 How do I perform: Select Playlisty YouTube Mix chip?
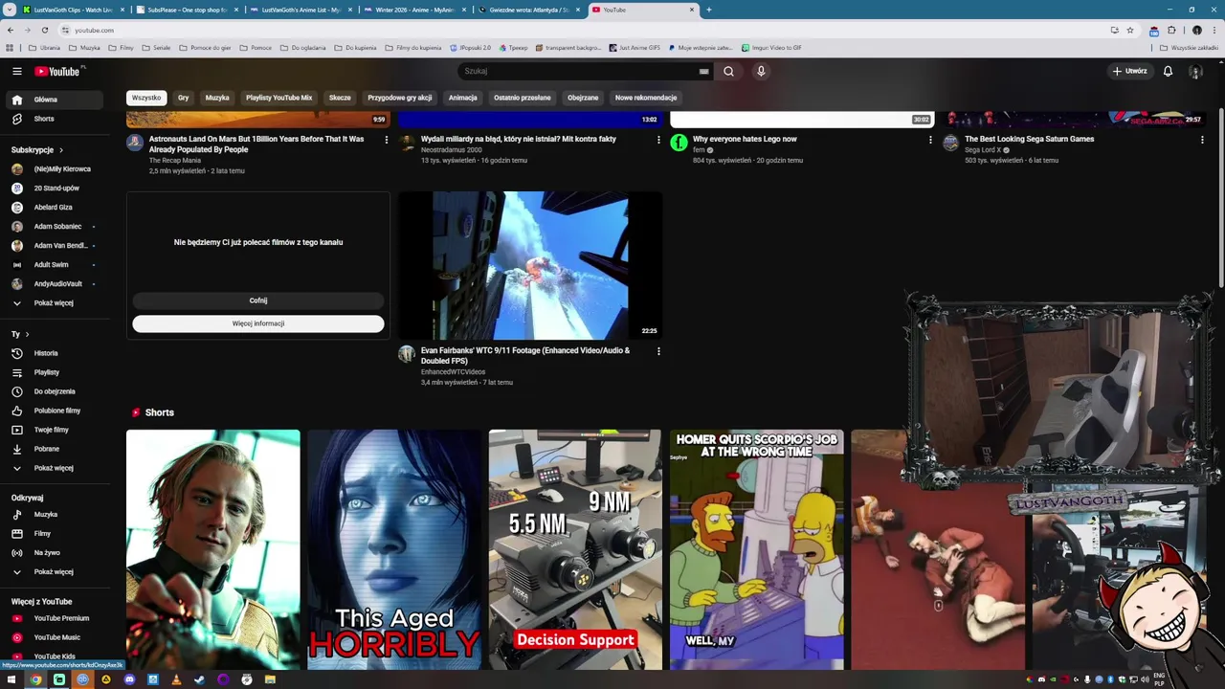pyautogui.click(x=279, y=98)
